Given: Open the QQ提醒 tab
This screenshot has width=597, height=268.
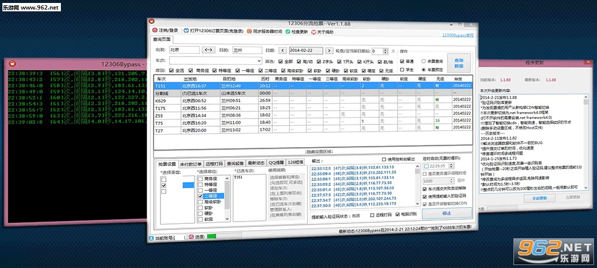Looking at the screenshot, I should click(276, 163).
